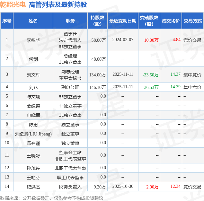Click the 职务 column header
204x201 pixels.
(x=70, y=21)
